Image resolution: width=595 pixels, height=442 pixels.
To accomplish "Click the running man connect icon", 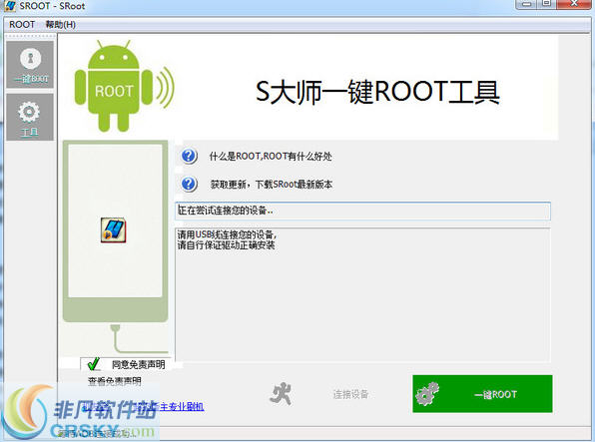I will tap(281, 394).
